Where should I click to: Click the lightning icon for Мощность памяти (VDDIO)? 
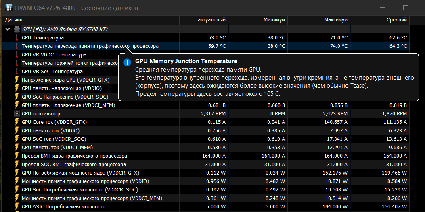pyautogui.click(x=17, y=181)
